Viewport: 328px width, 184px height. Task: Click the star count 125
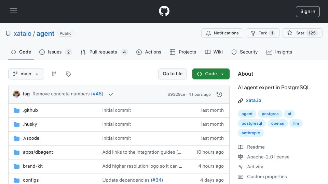(312, 33)
